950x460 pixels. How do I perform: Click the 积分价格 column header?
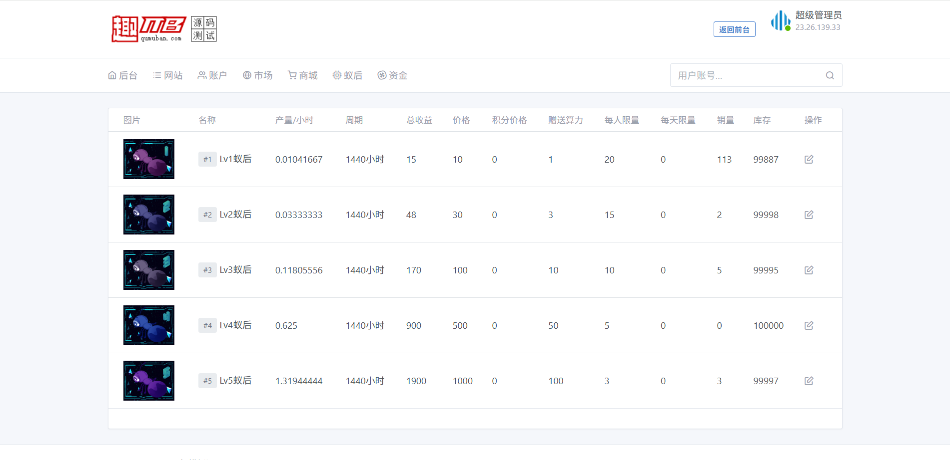tap(509, 120)
